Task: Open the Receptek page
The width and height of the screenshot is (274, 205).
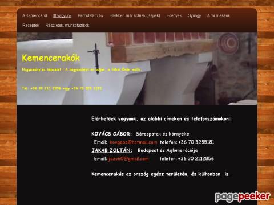Action: 31,25
